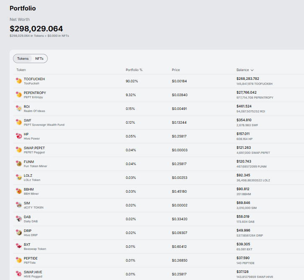Click the $0.00184 price cell
Screen dimensions: 304x280
[179, 81]
